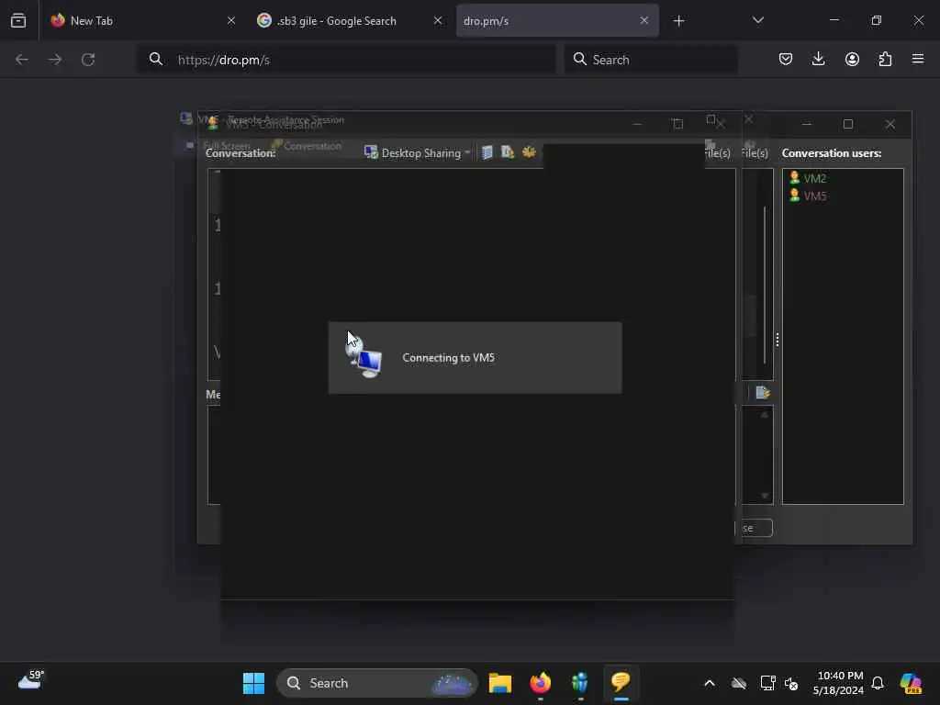
Task: Show hidden system tray icons
Action: (710, 683)
